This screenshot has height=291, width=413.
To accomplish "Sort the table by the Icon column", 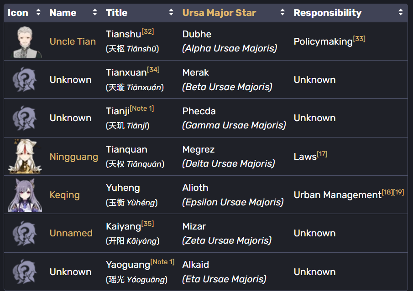I will click(x=38, y=13).
